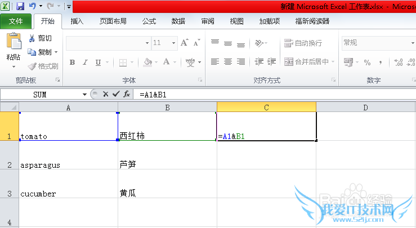Screen dimensions: 416x228
Task: Click the percent style icon
Action: (x=367, y=62)
